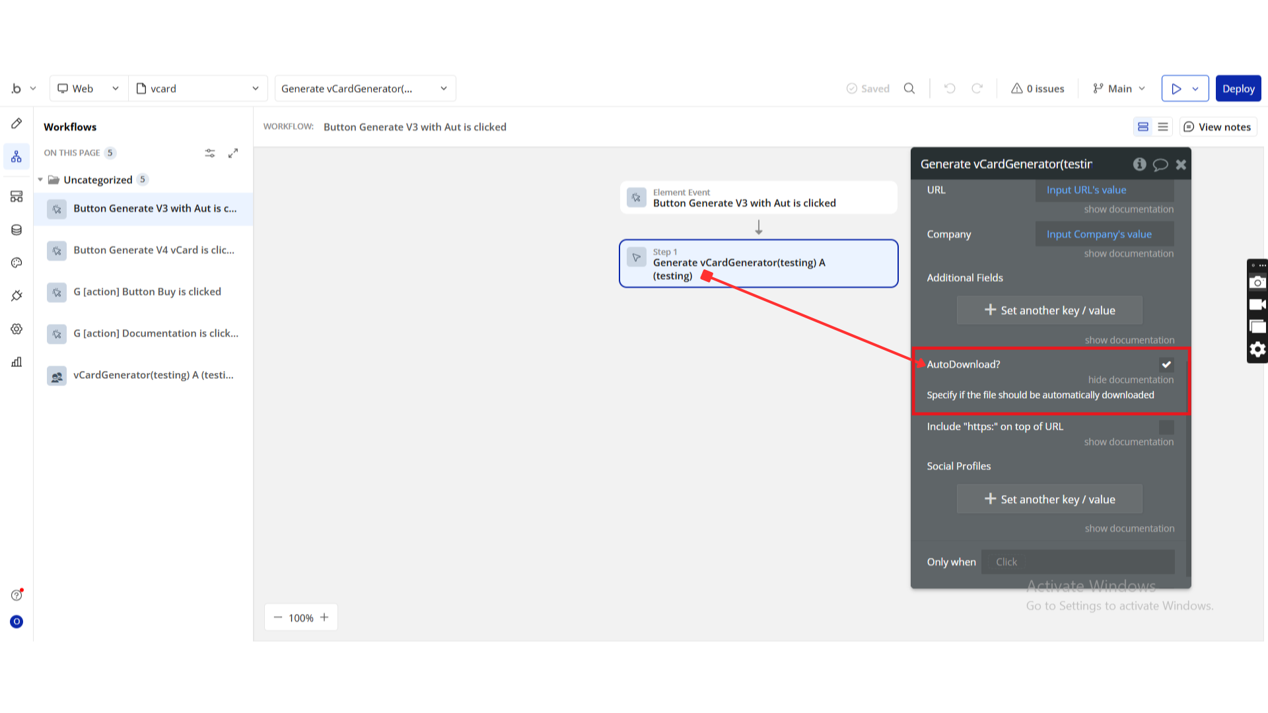Screen dimensions: 1268x713
Task: Switch to compact list view toggle
Action: tap(1163, 127)
